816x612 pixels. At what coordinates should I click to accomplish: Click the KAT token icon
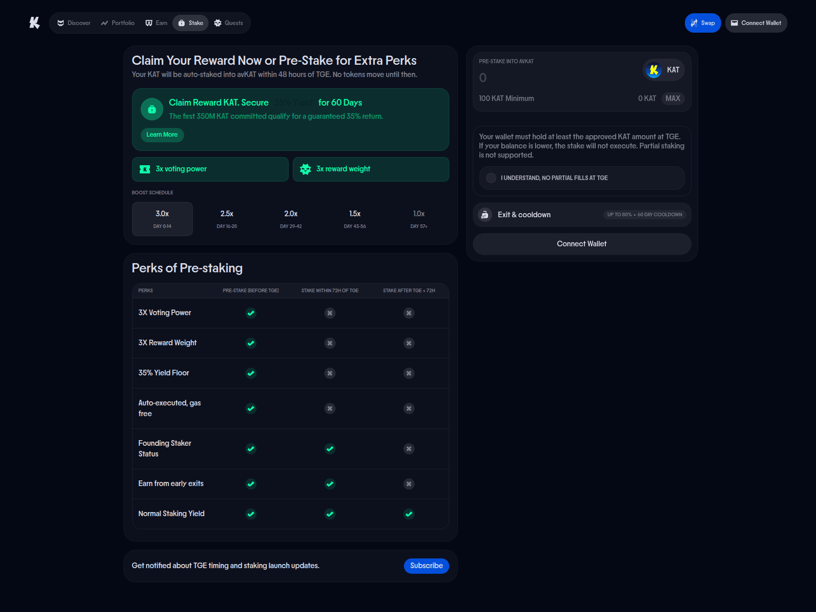(x=654, y=70)
